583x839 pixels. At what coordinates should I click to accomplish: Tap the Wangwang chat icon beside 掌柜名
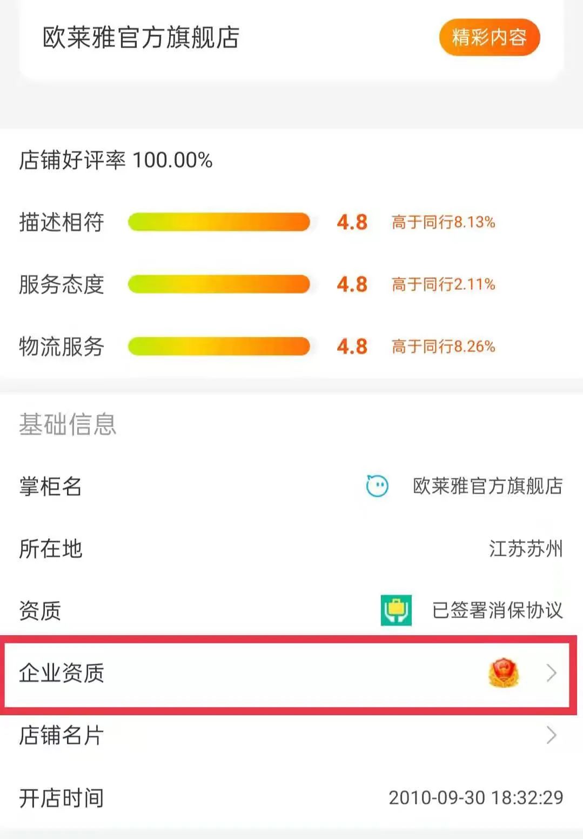click(377, 486)
